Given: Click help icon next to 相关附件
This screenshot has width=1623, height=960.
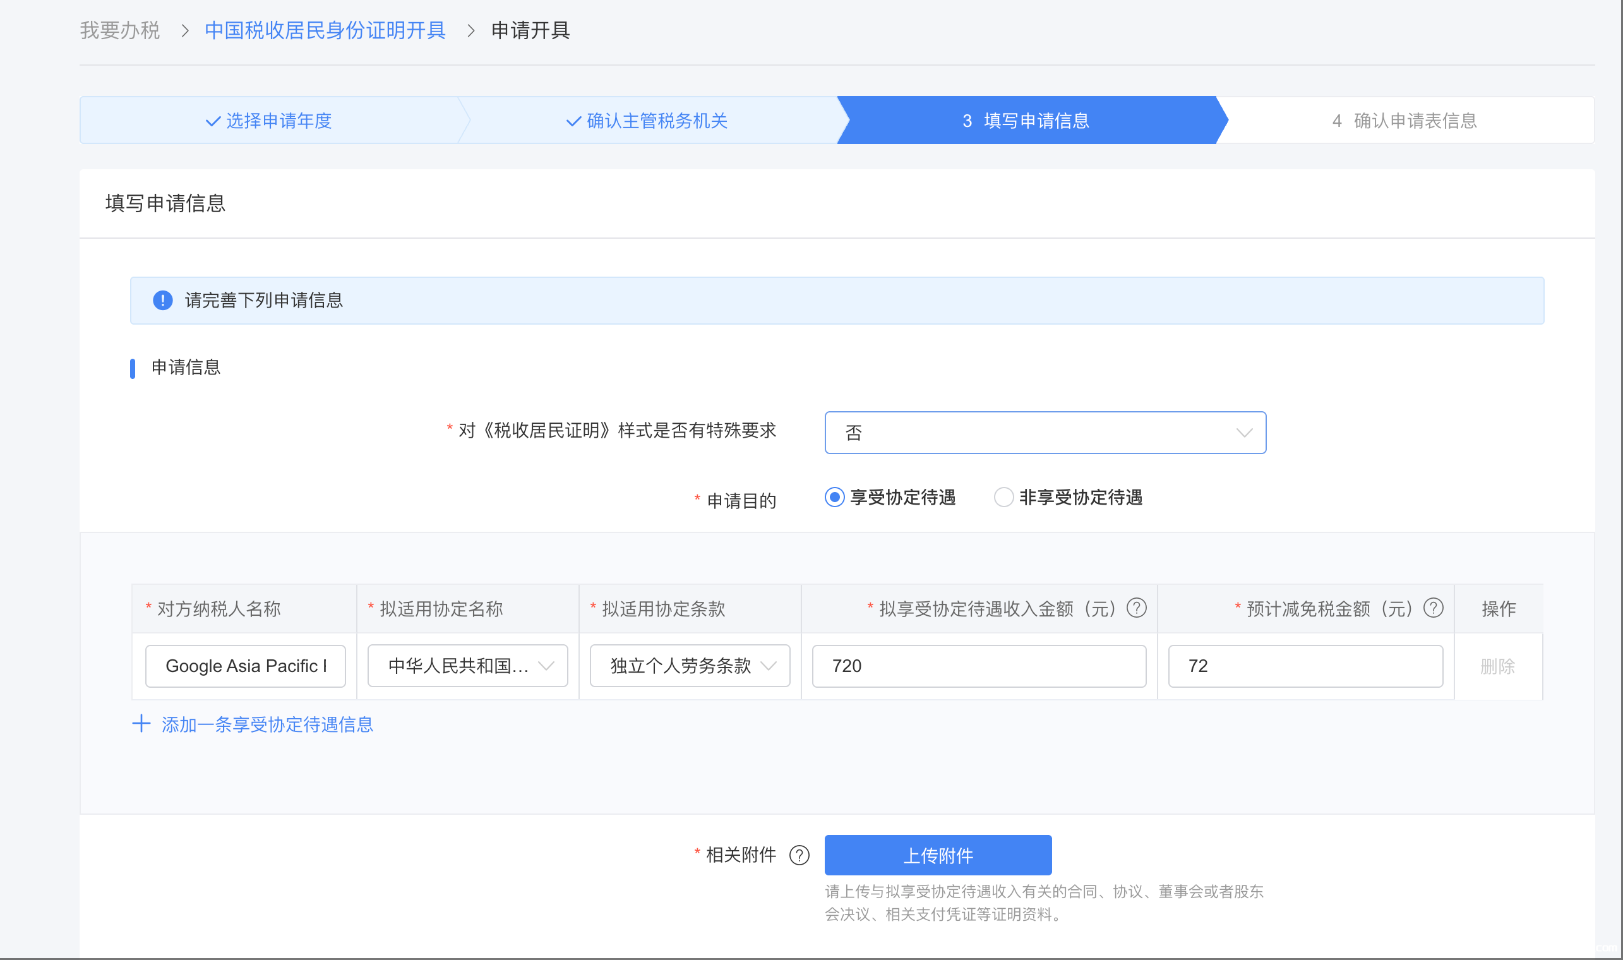Looking at the screenshot, I should pos(800,855).
